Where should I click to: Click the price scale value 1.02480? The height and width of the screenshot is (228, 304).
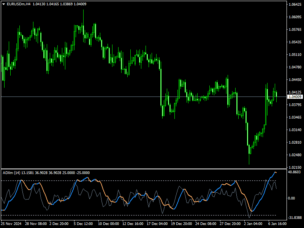point(295,155)
